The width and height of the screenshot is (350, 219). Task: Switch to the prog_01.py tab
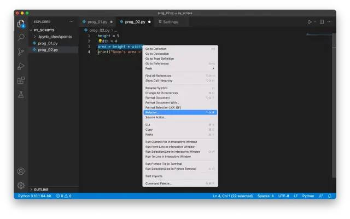97,22
